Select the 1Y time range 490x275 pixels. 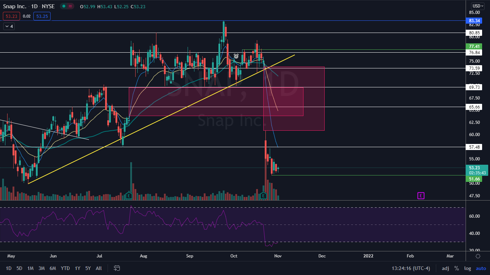[77, 268]
